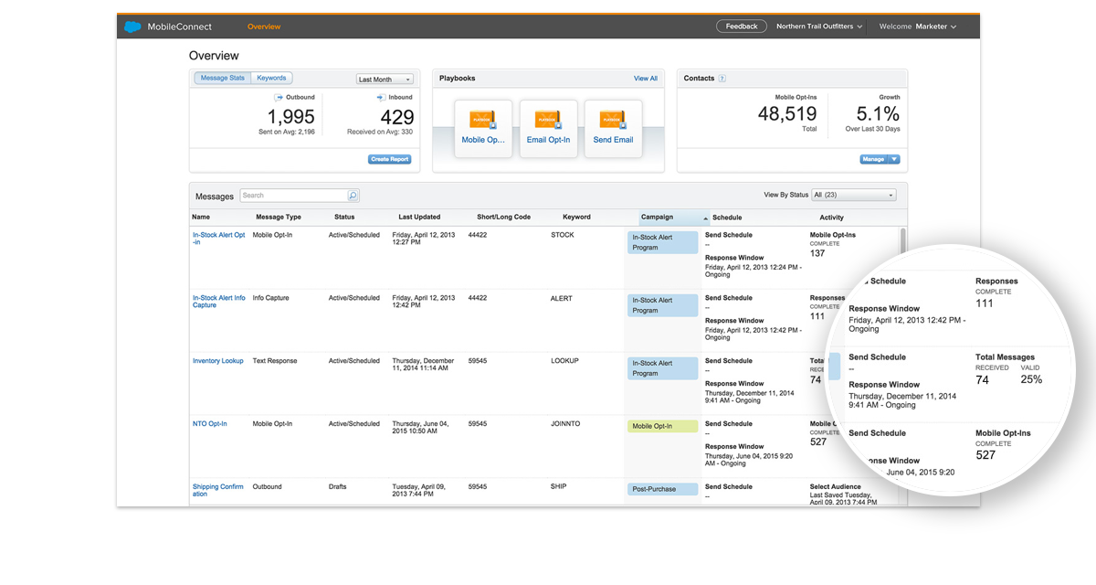Click the Last Updated column header
The height and width of the screenshot is (585, 1096).
419,218
